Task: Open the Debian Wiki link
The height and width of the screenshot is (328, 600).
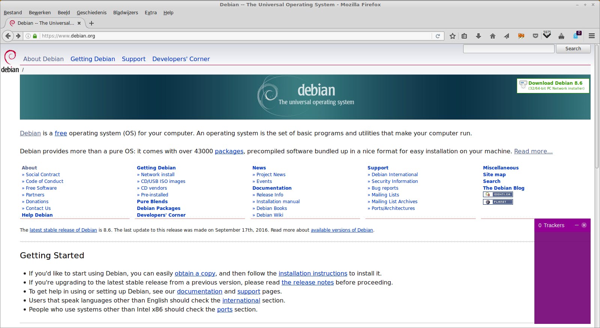Action: point(270,215)
